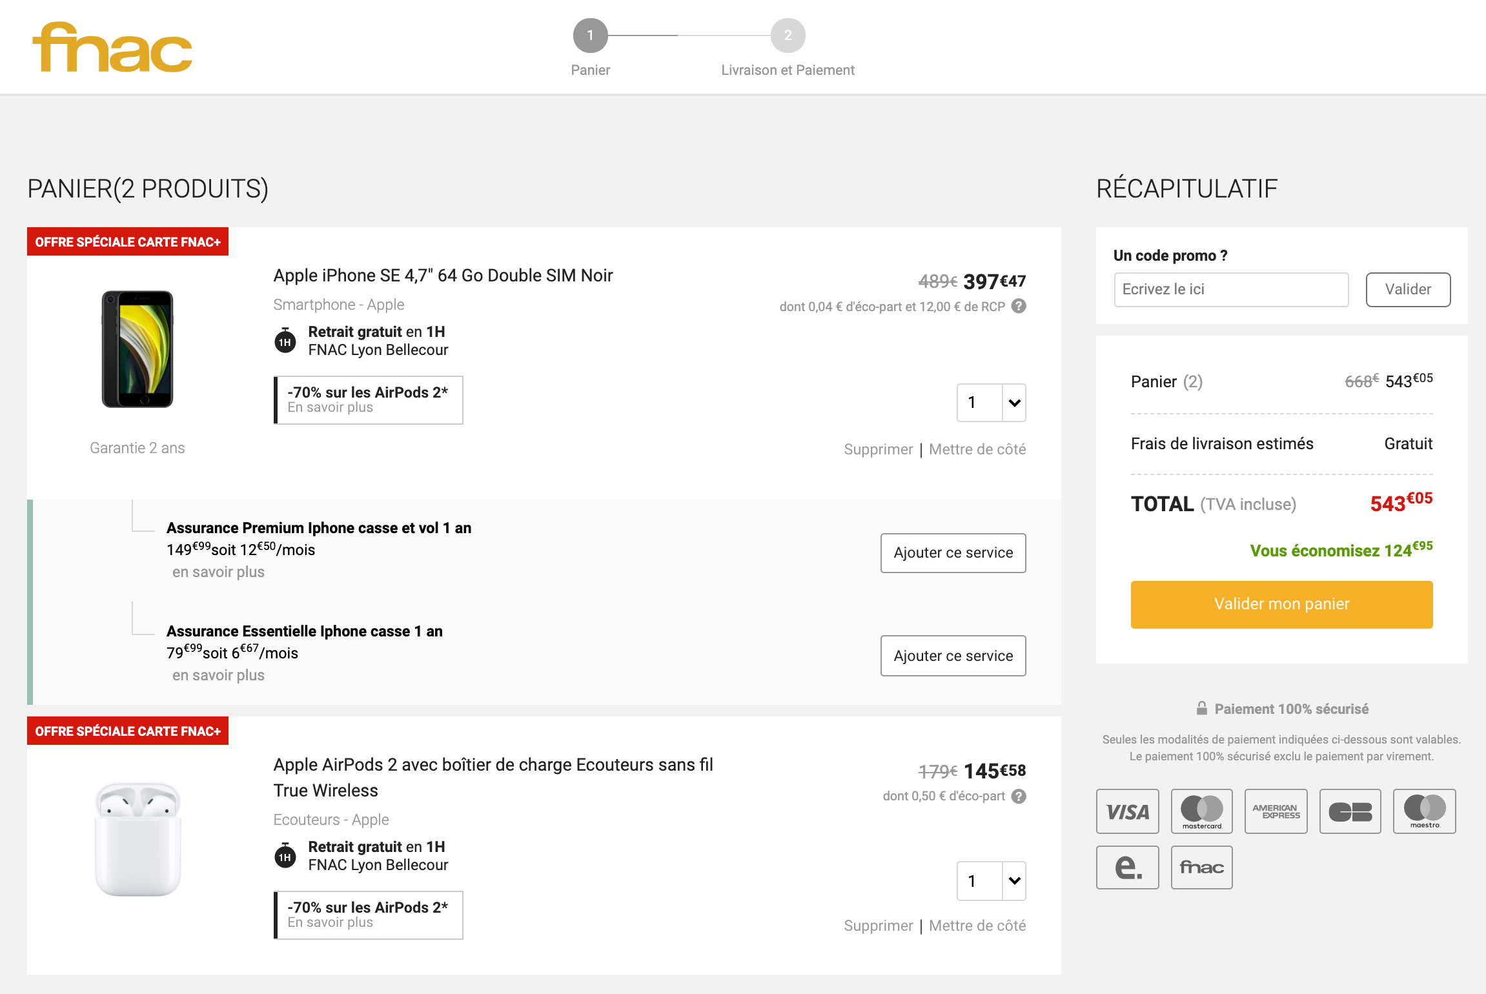Set aside the AirPods 2 via Mettre de côté

tap(977, 926)
